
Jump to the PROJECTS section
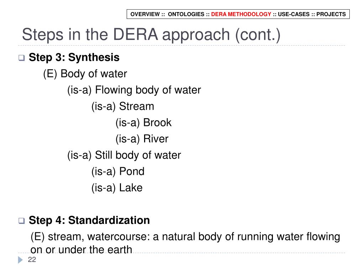331,14
